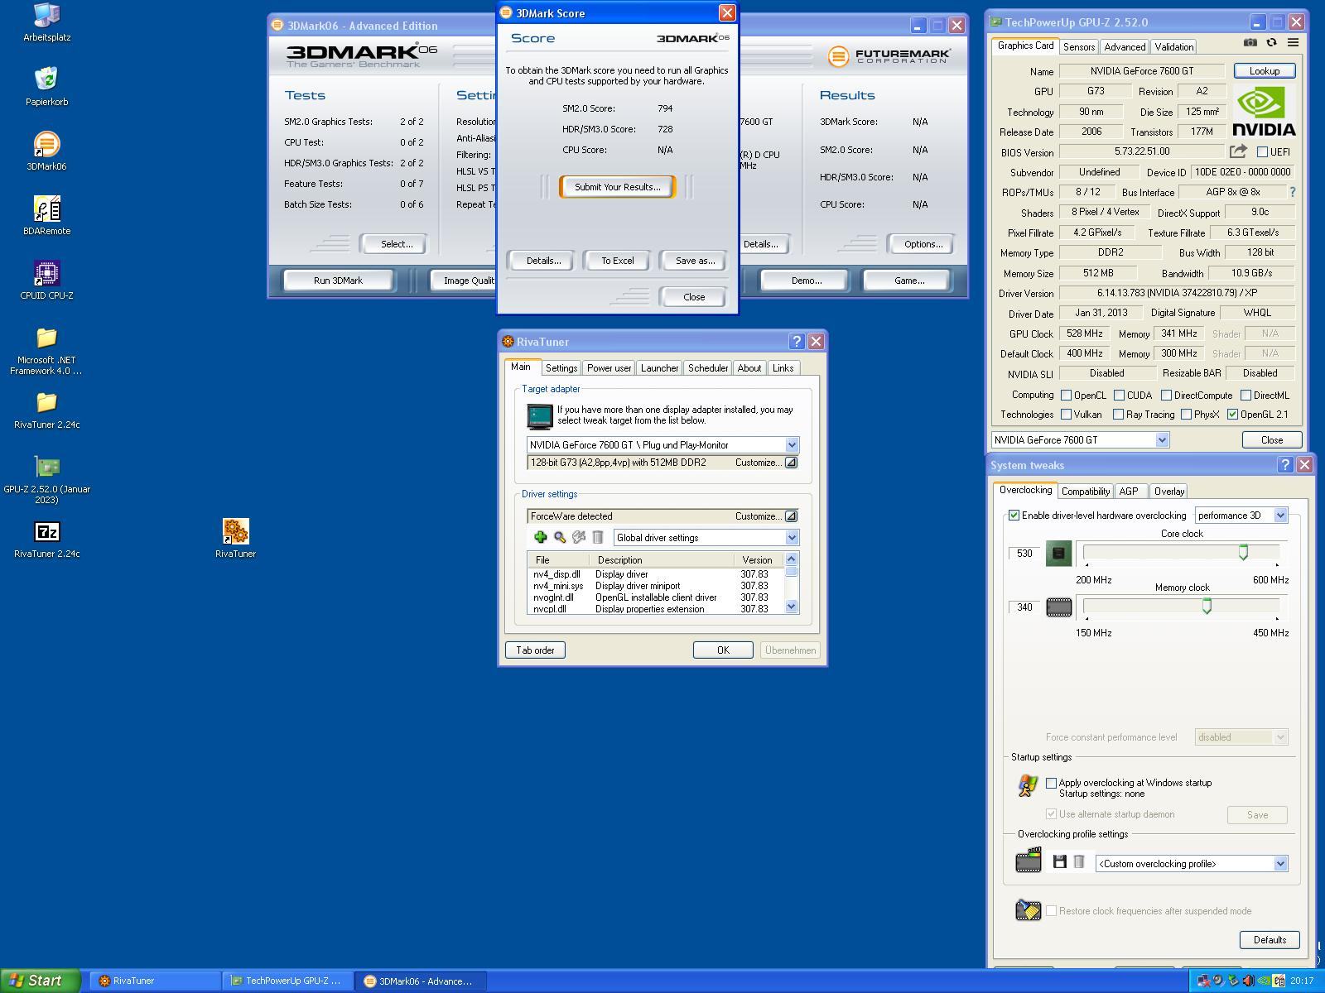1325x993 pixels.
Task: Toggle the OpenGL 2.1 checkbox
Action: [1232, 415]
